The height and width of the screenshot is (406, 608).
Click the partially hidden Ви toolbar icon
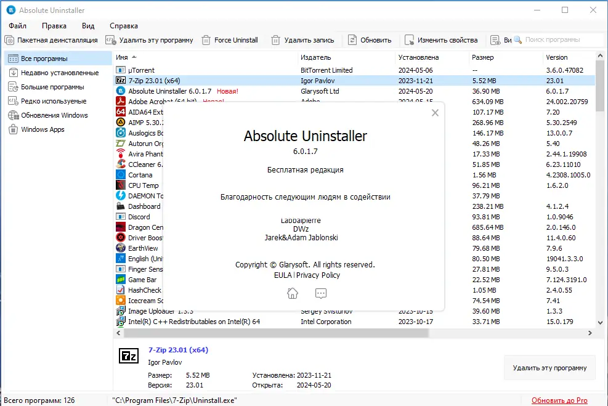coord(495,40)
